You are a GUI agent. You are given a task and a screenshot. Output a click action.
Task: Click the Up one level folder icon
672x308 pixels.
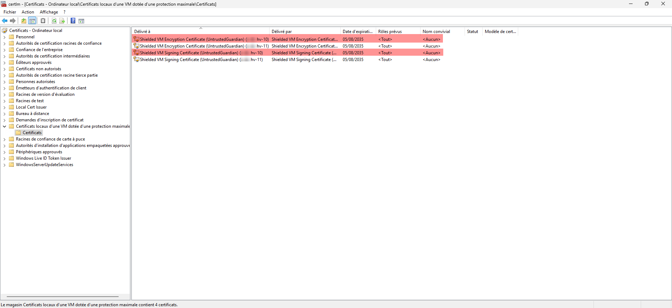(x=24, y=21)
